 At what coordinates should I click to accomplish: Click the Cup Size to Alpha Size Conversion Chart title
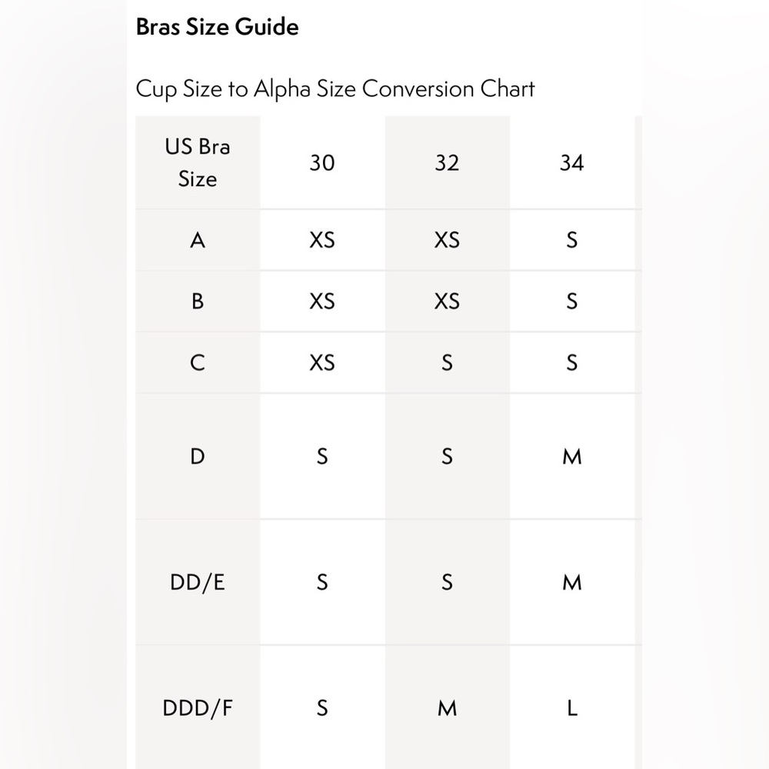tap(335, 89)
